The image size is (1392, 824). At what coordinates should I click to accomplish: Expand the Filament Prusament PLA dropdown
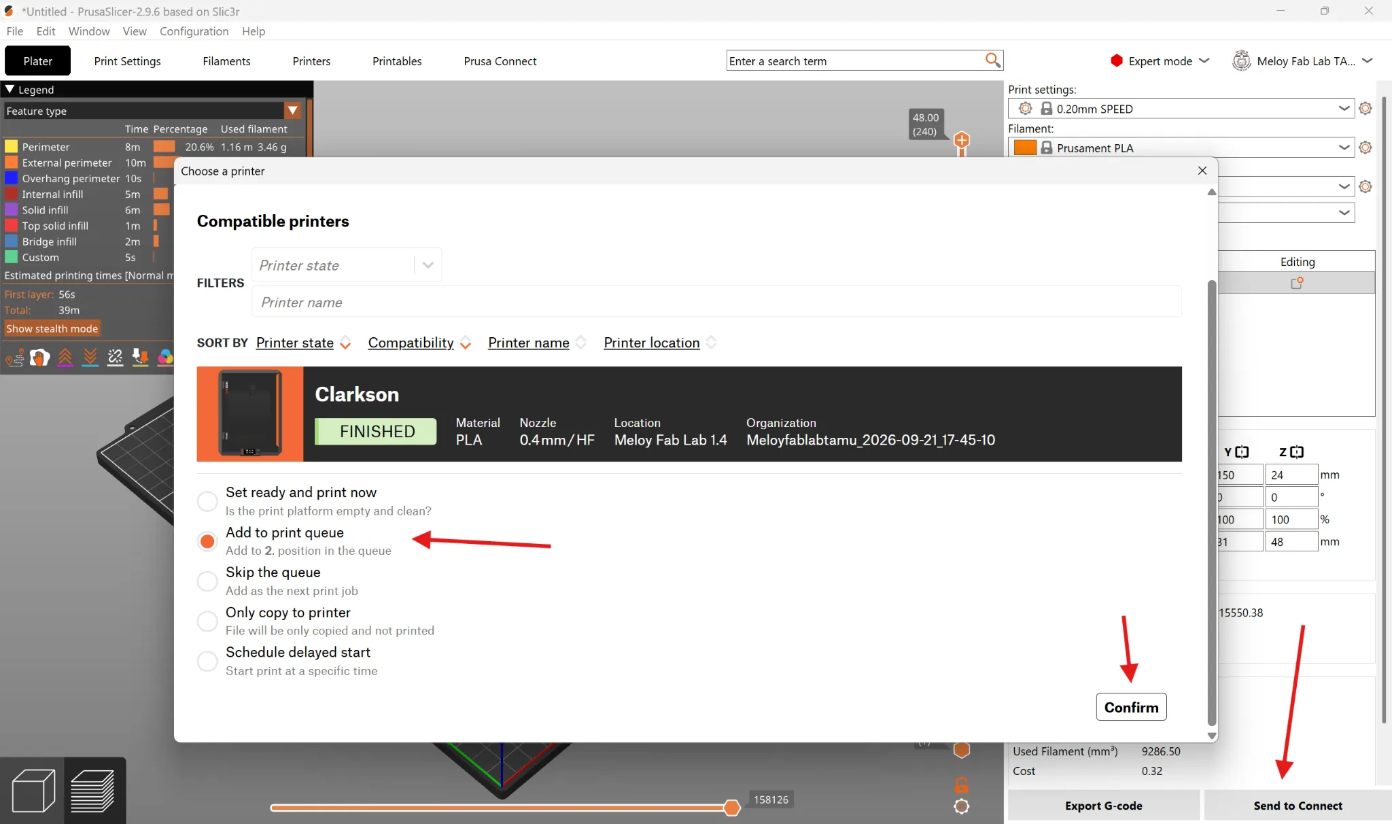point(1344,148)
